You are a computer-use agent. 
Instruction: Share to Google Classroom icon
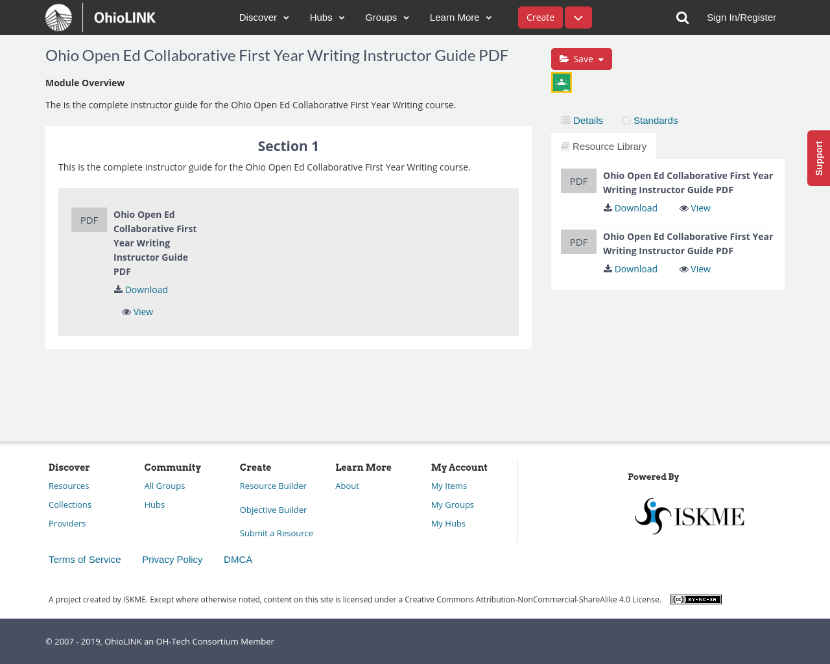coord(562,82)
